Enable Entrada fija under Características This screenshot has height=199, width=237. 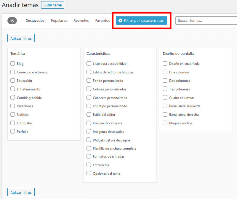[89, 165]
